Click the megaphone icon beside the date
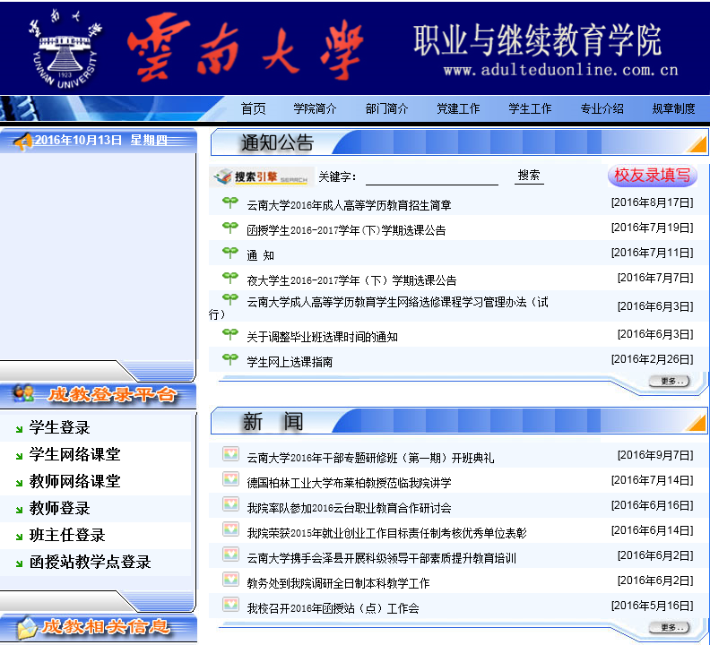This screenshot has height=645, width=710. tap(22, 142)
